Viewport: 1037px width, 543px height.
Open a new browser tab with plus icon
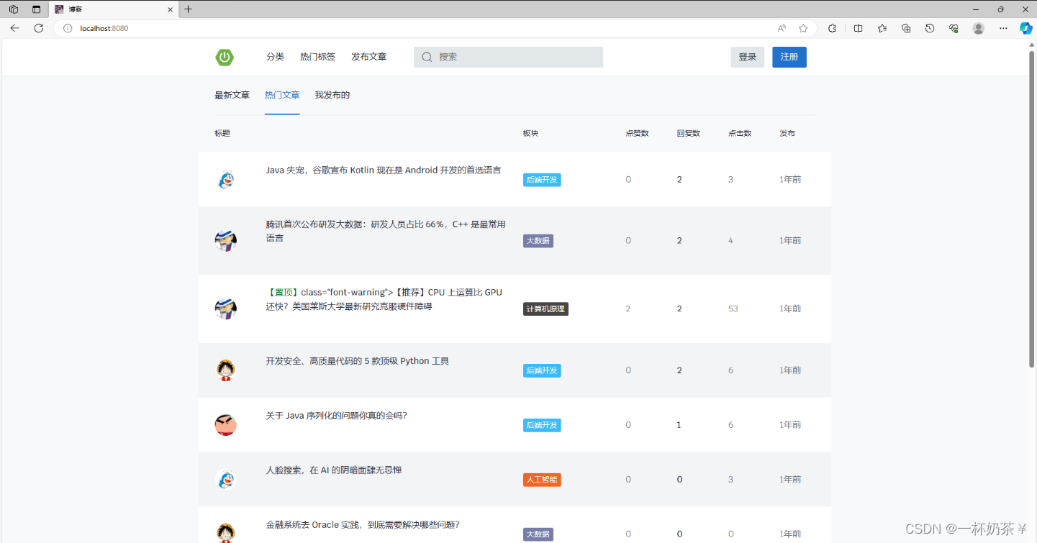tap(188, 9)
